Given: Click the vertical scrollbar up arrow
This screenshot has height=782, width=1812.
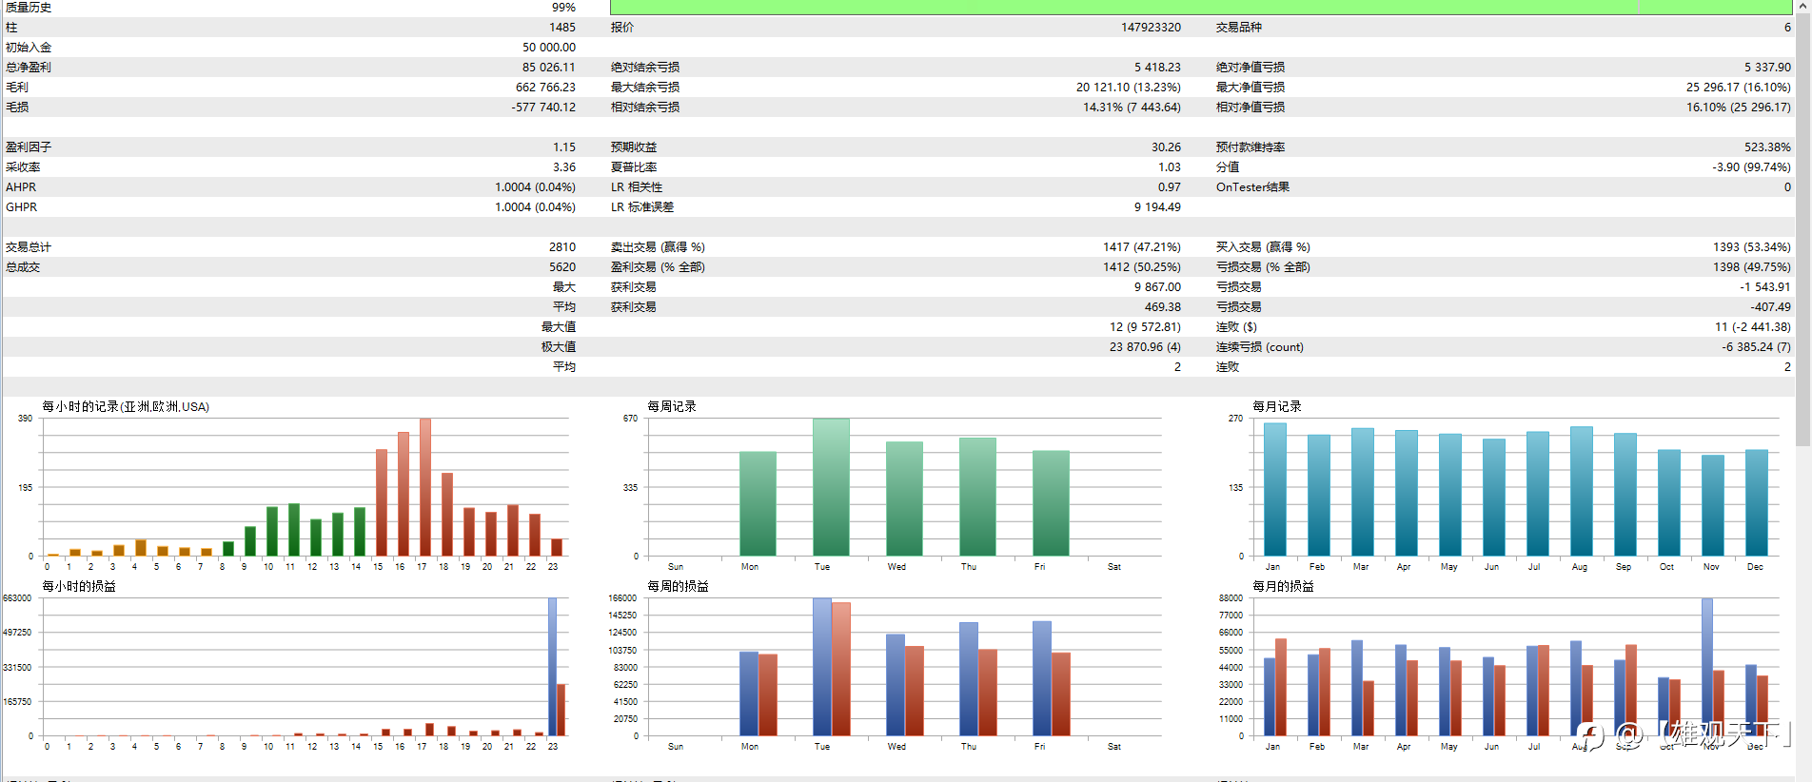Looking at the screenshot, I should tap(1803, 6).
